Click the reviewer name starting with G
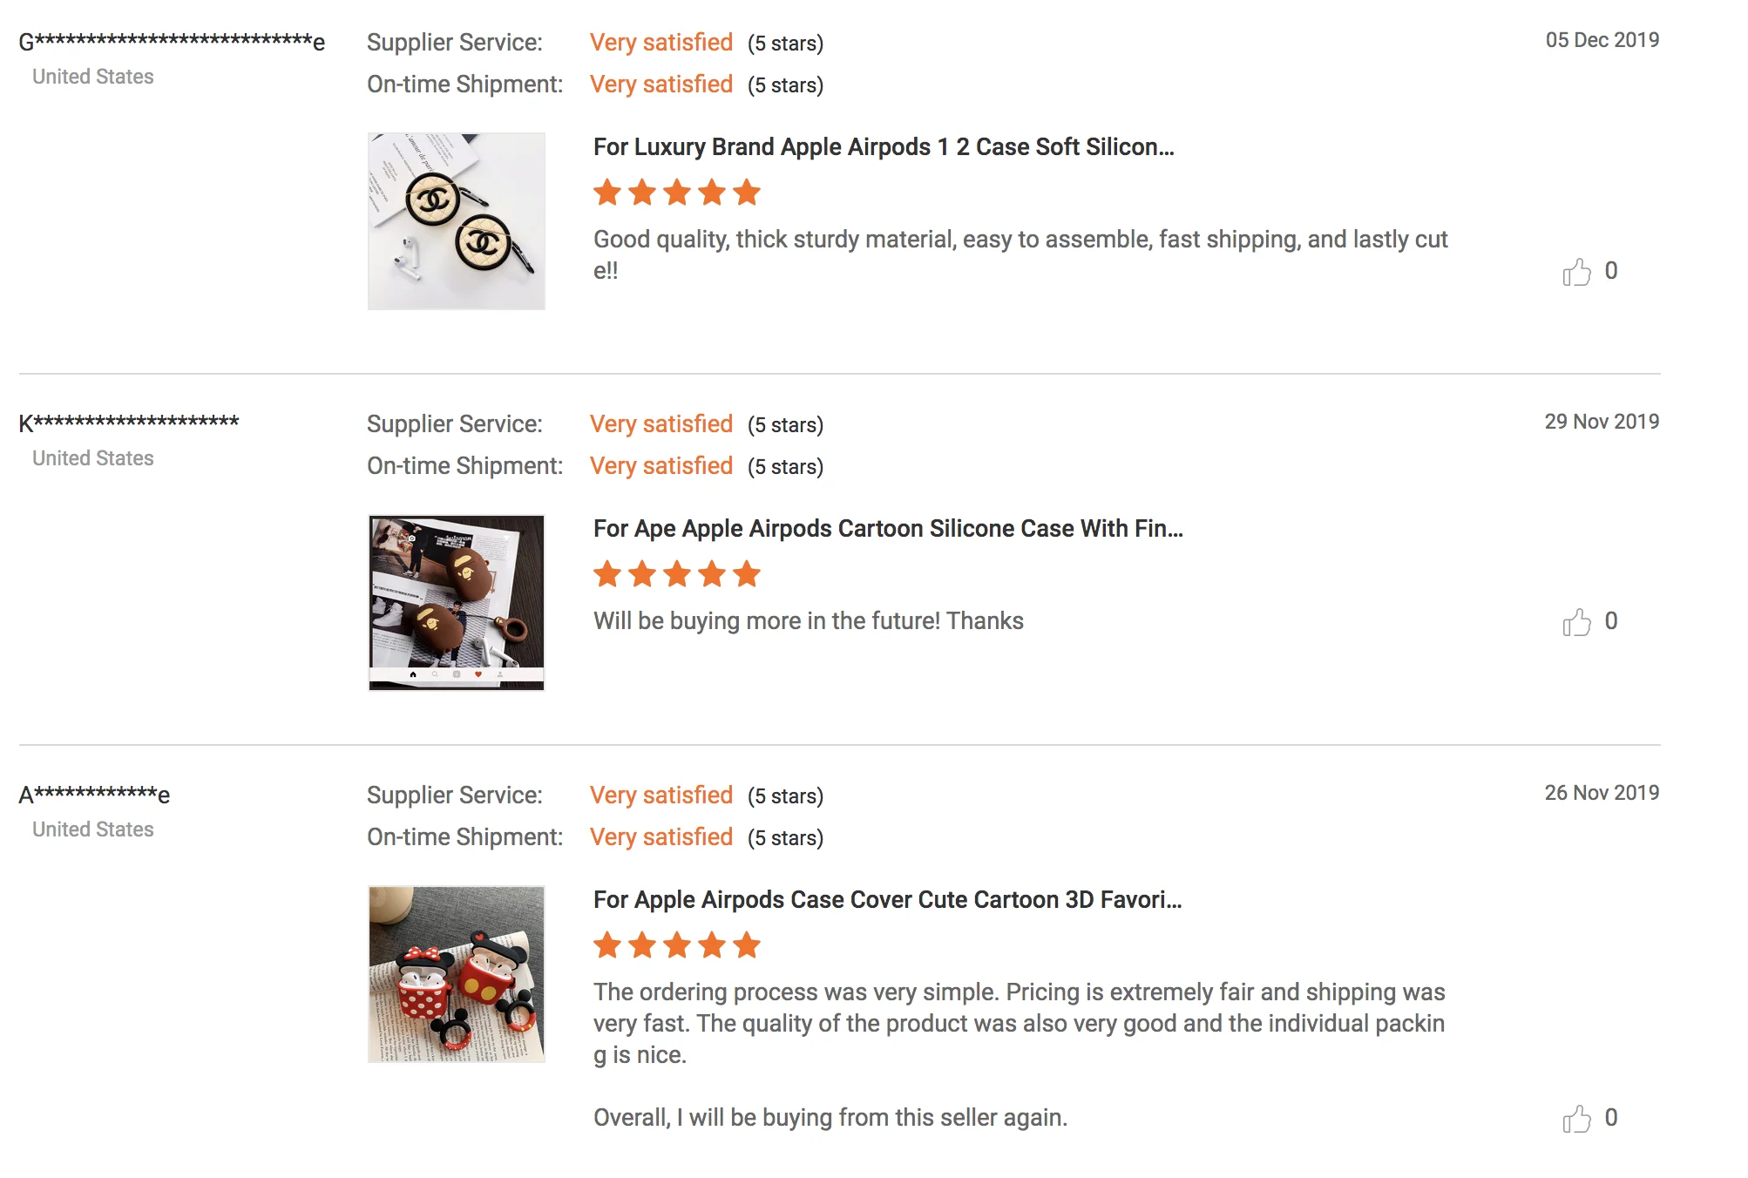Screen dimensions: 1748x1178 [x=172, y=42]
